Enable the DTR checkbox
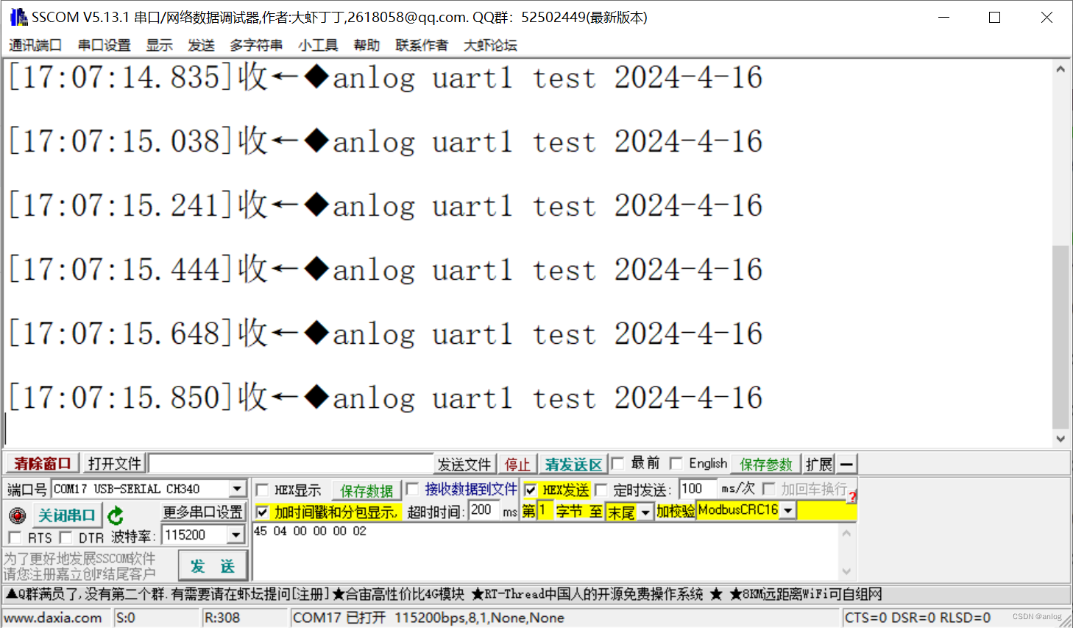 [x=66, y=537]
